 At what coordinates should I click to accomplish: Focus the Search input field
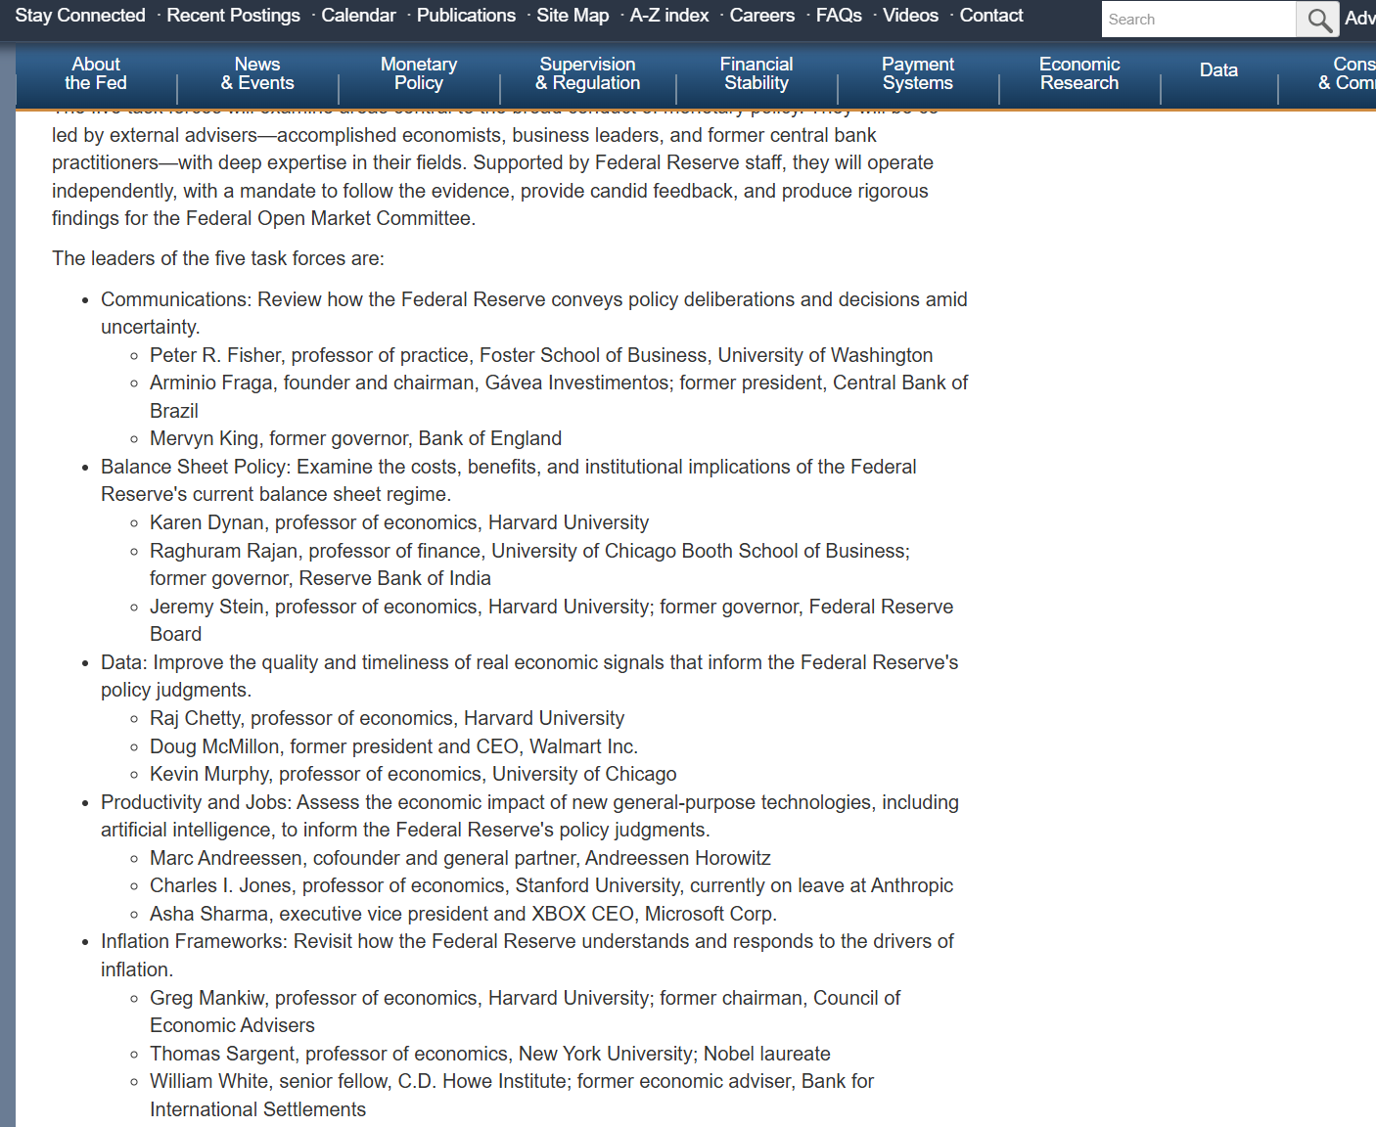(x=1199, y=19)
